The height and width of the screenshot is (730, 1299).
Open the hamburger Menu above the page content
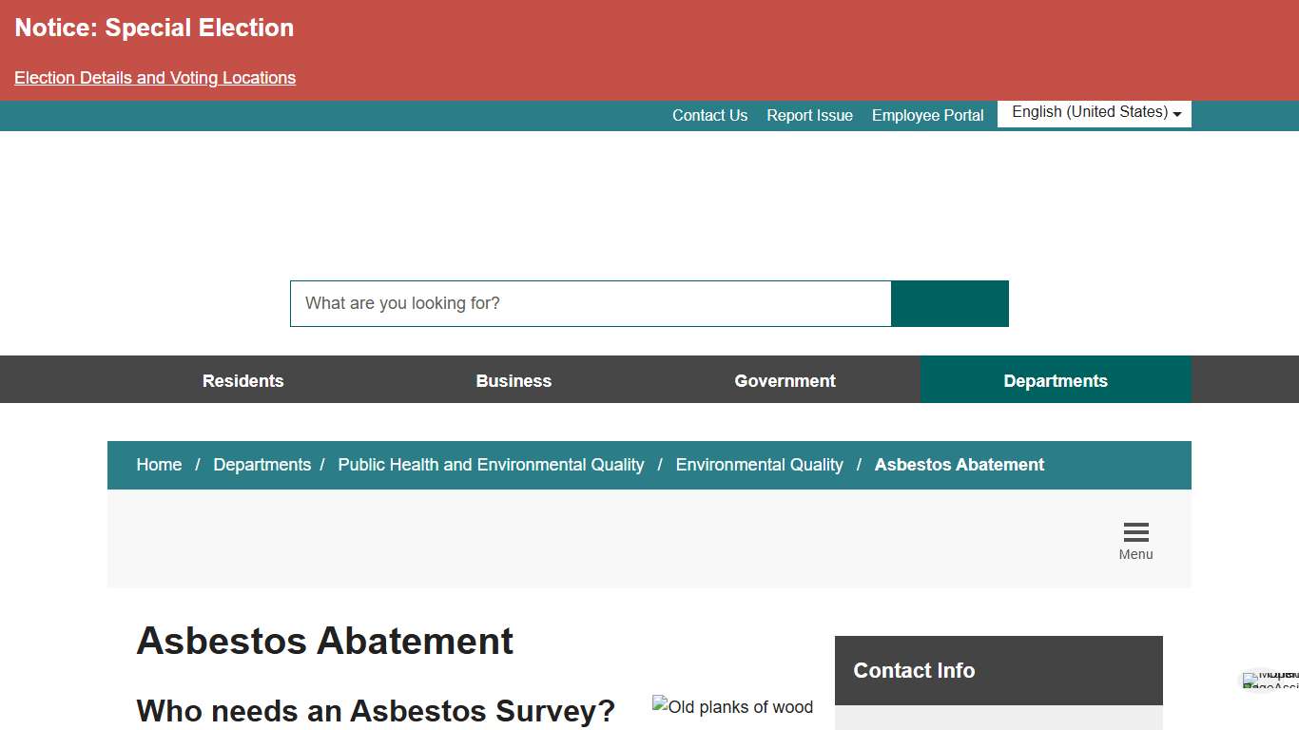[x=1135, y=537]
